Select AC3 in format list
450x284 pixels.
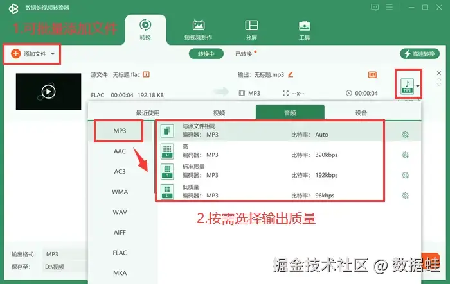[120, 171]
